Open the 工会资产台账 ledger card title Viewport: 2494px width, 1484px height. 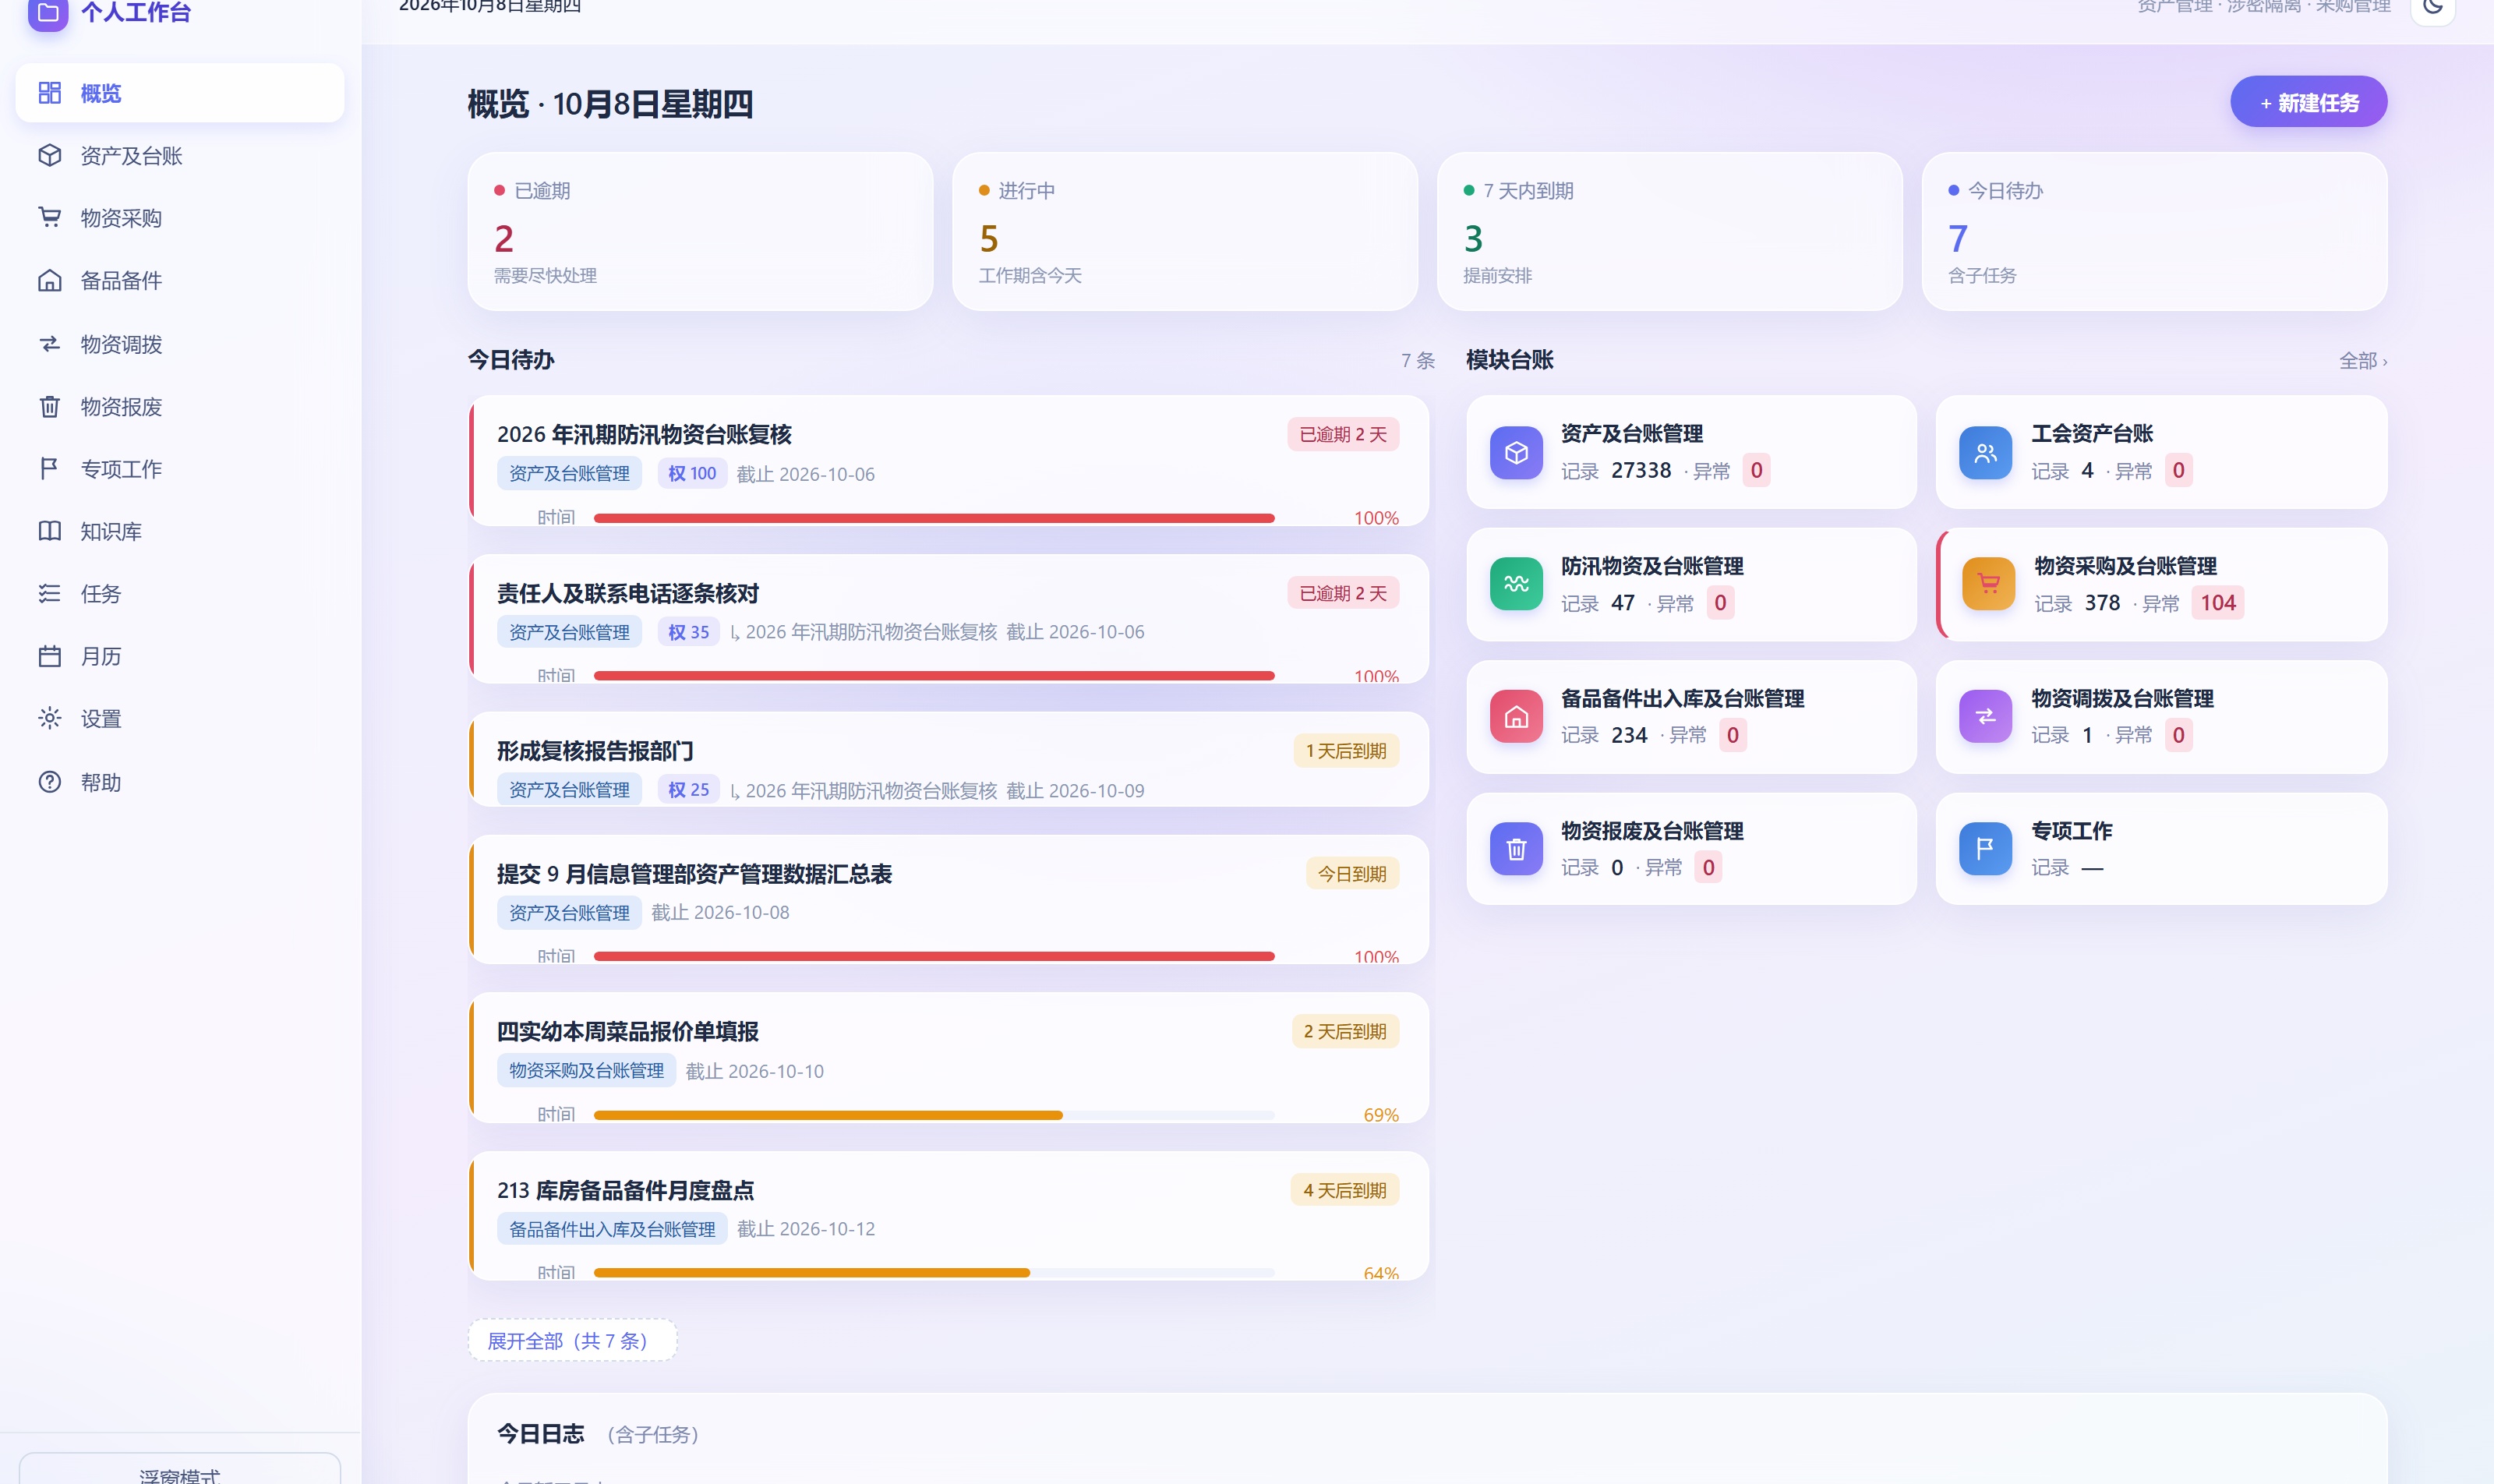tap(2091, 433)
